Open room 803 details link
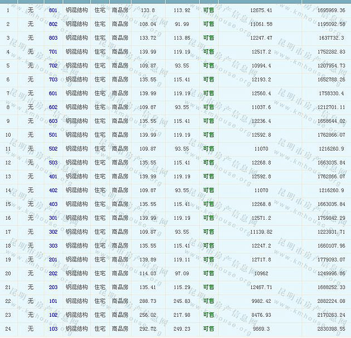The height and width of the screenshot is (338, 351). 53,38
